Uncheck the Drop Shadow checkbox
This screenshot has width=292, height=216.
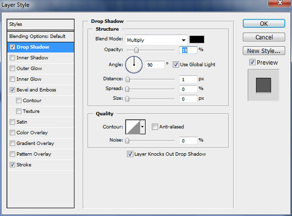(x=12, y=47)
